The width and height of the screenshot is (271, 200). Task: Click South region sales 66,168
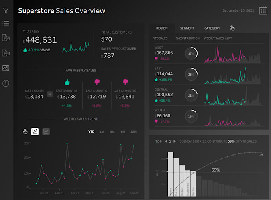tap(163, 116)
